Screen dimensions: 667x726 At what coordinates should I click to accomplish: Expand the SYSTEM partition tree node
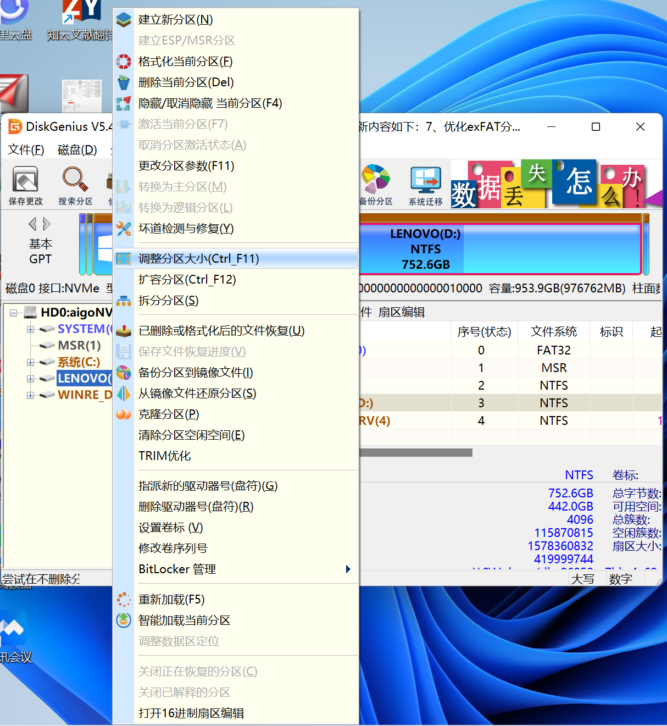click(x=31, y=329)
